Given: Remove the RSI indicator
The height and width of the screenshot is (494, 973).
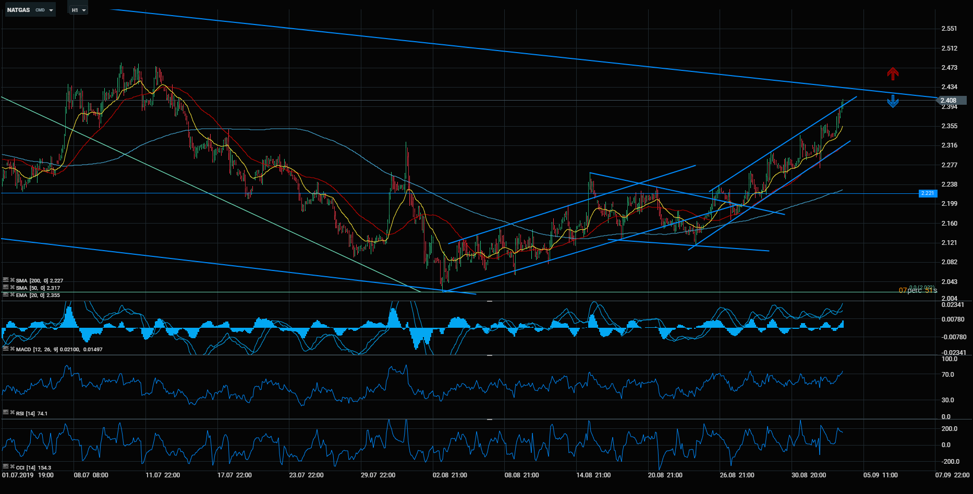Looking at the screenshot, I should [12, 413].
